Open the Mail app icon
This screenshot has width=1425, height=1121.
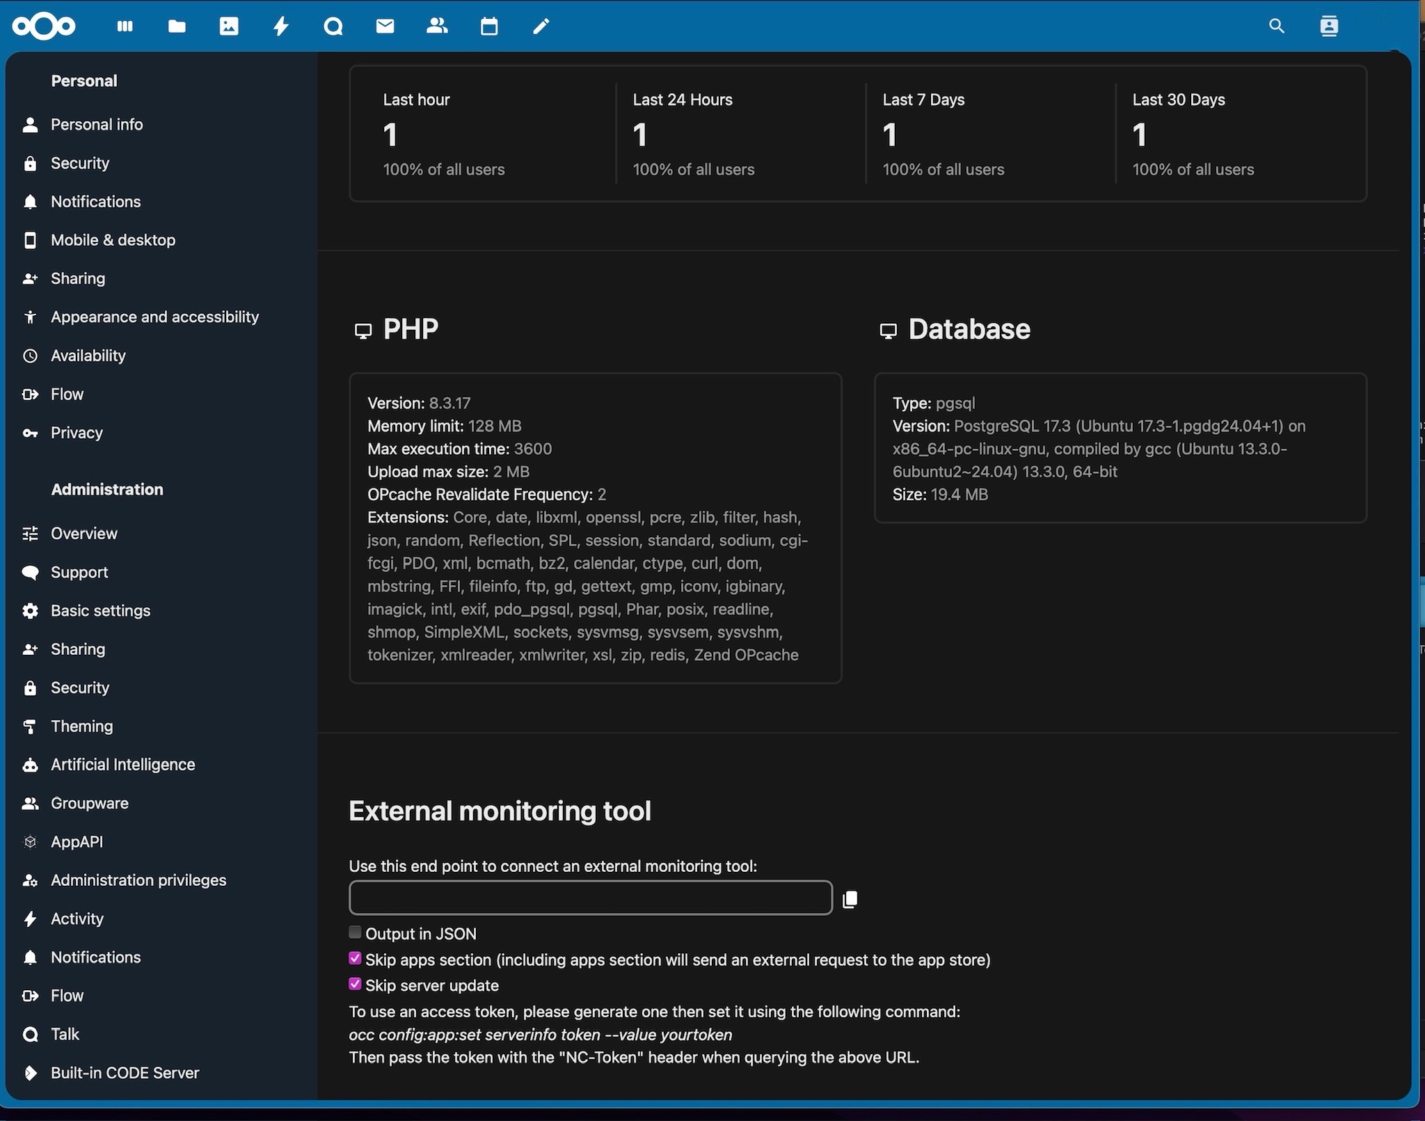pos(385,26)
